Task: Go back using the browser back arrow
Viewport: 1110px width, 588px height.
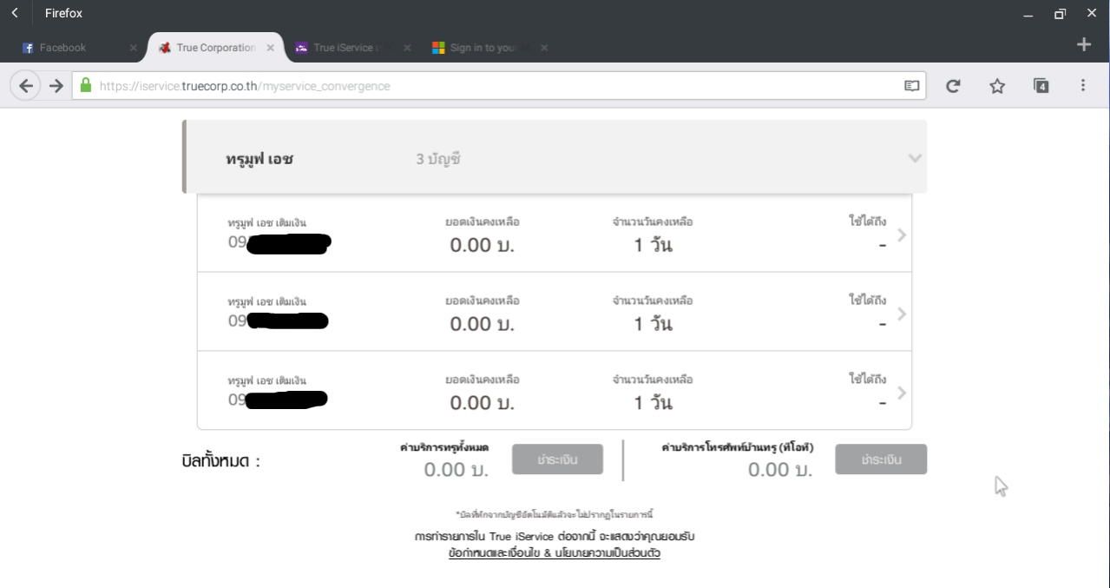Action: click(x=26, y=86)
